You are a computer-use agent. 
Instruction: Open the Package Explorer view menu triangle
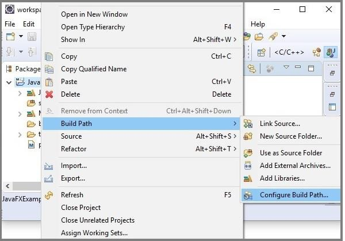286,68
